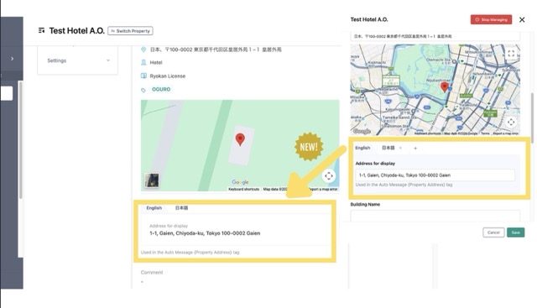Click the Google logo on main map
This screenshot has height=308, width=537.
click(241, 182)
